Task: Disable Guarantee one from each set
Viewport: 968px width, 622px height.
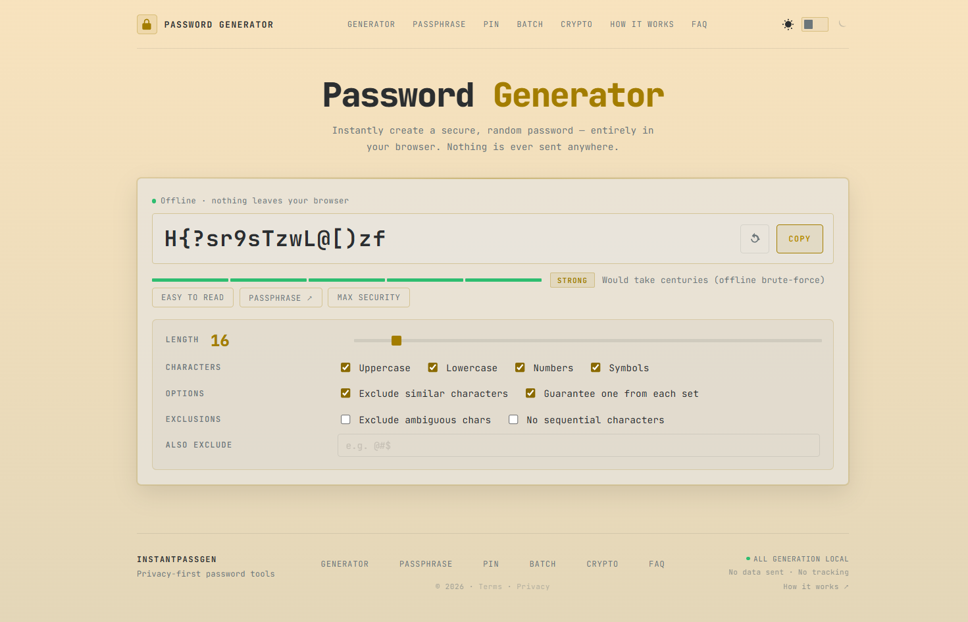Action: click(530, 393)
